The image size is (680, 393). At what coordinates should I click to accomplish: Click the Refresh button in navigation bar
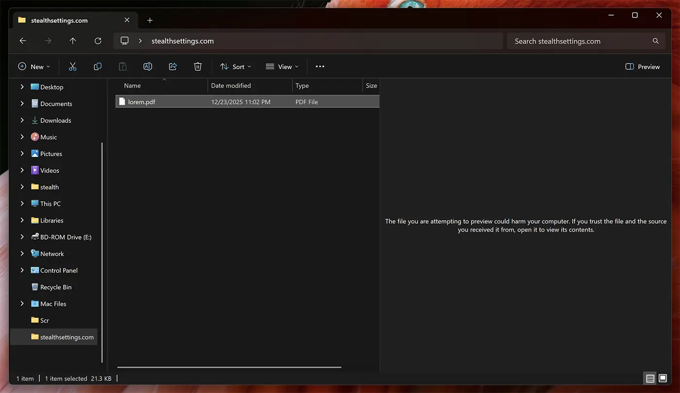98,41
